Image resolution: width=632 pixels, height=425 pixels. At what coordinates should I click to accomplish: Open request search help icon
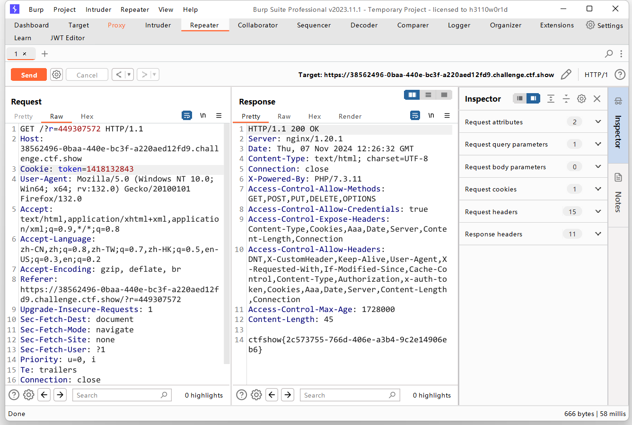tap(14, 395)
